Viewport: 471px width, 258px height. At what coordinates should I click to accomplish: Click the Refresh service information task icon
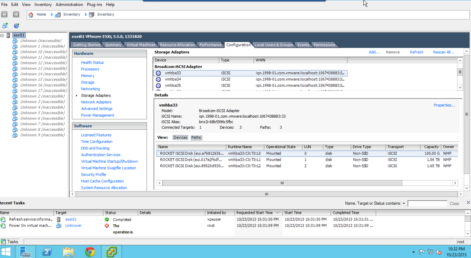point(3,219)
